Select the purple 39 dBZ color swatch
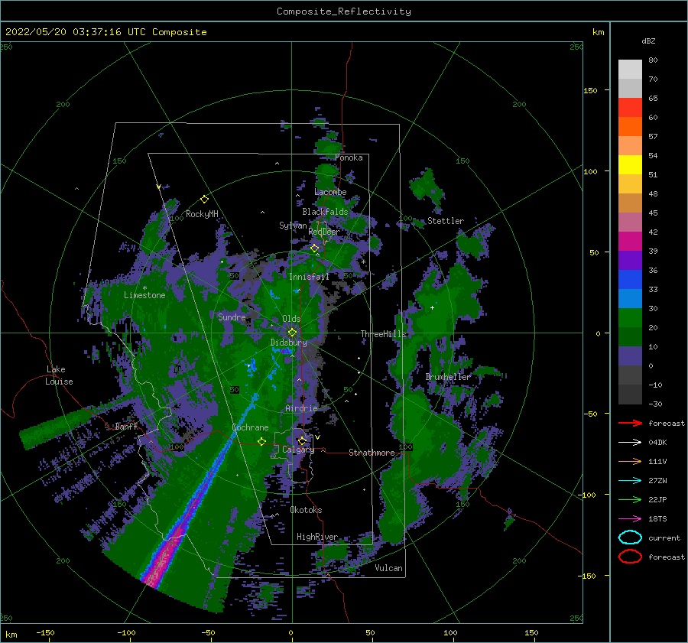Image resolution: width=688 pixels, height=643 pixels. (630, 260)
